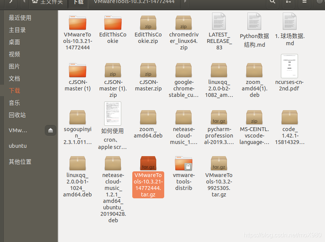Select the linuxqq_2.0.0-b1-1024_amd64.deb package icon

[78, 163]
